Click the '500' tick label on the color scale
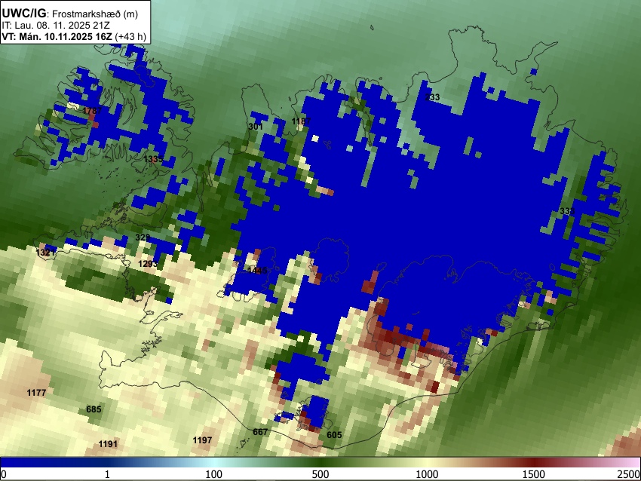Screen dimensions: 641x481 [x=320, y=474]
